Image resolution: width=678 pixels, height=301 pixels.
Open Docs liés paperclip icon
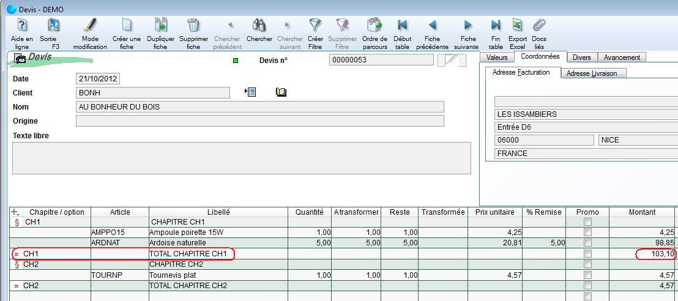(x=539, y=26)
